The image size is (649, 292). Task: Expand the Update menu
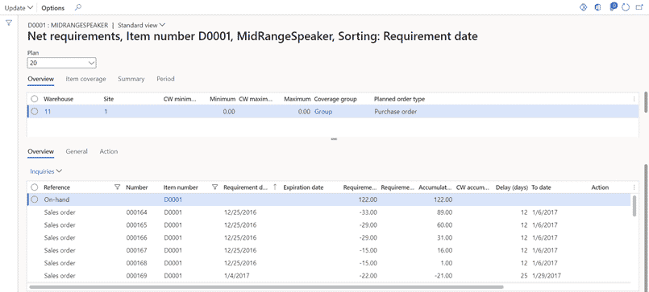pyautogui.click(x=19, y=8)
